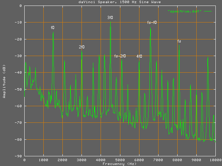Click the -10 y-axis tick label
Image resolution: width=222 pixels, height=166 pixels.
18,22
